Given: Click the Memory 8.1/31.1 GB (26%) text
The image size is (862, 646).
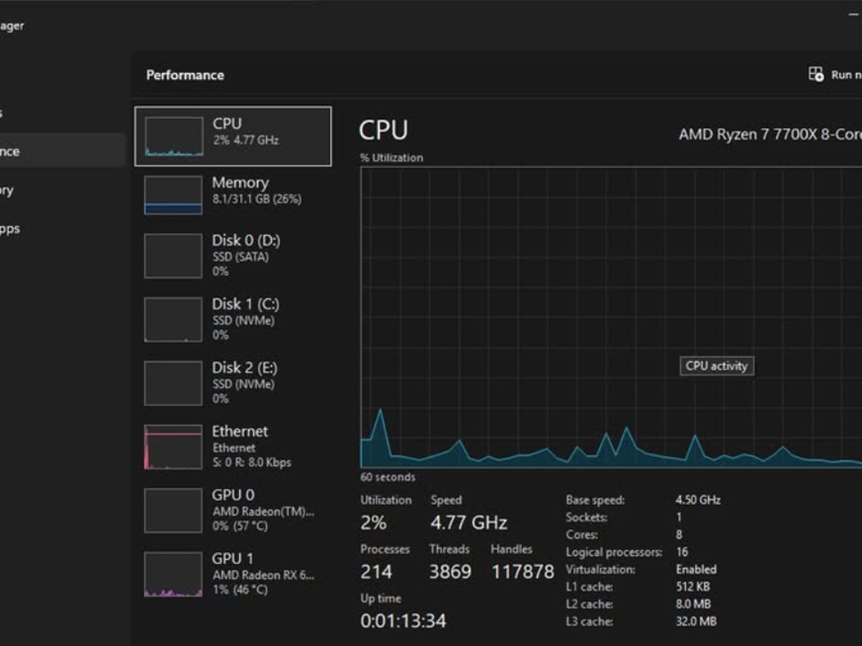Looking at the screenshot, I should pos(257,199).
